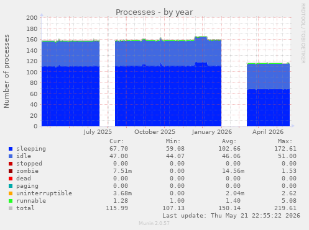
Task: Click the stopped legend color swatch
Action: 11,164
